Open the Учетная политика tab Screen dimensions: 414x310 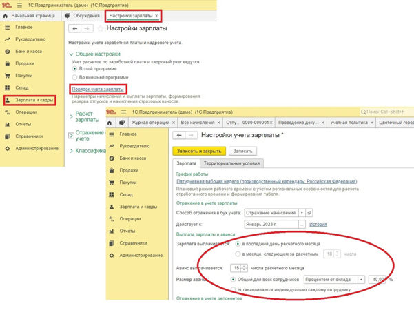click(349, 123)
